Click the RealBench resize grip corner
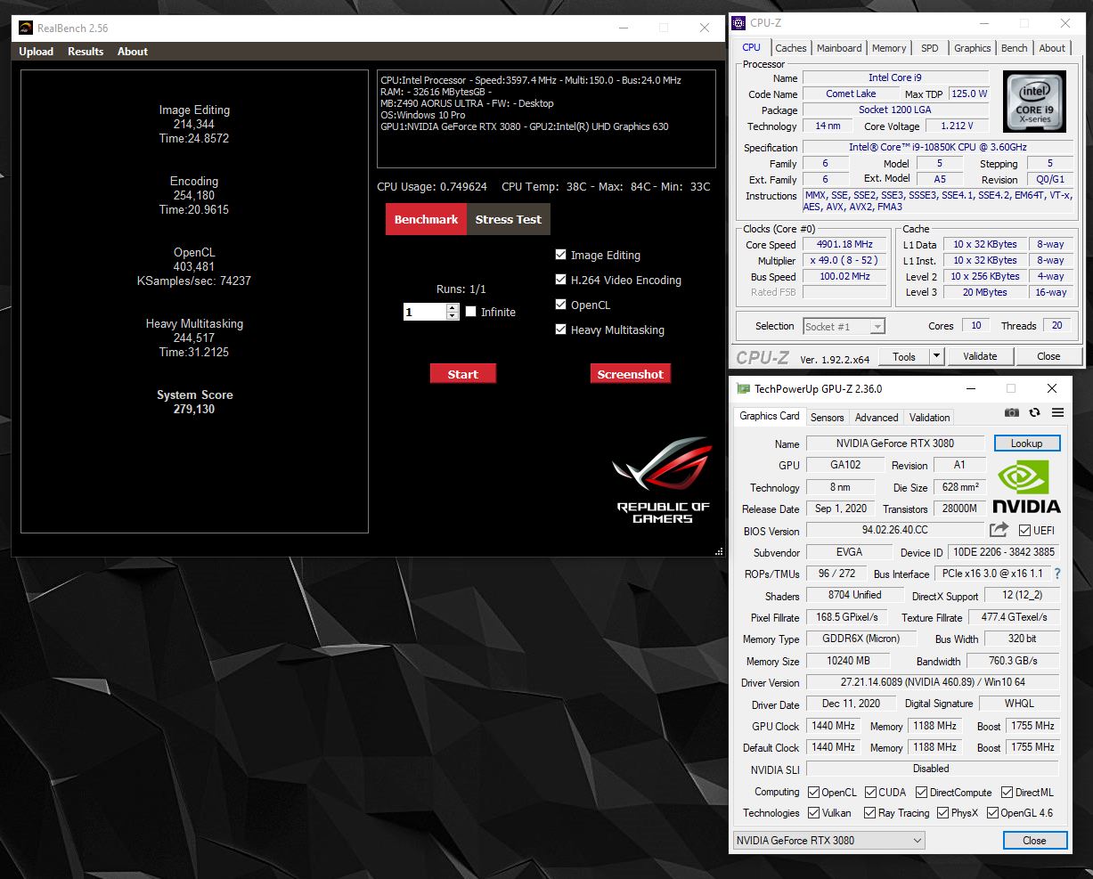Viewport: 1093px width, 879px height. pyautogui.click(x=719, y=552)
